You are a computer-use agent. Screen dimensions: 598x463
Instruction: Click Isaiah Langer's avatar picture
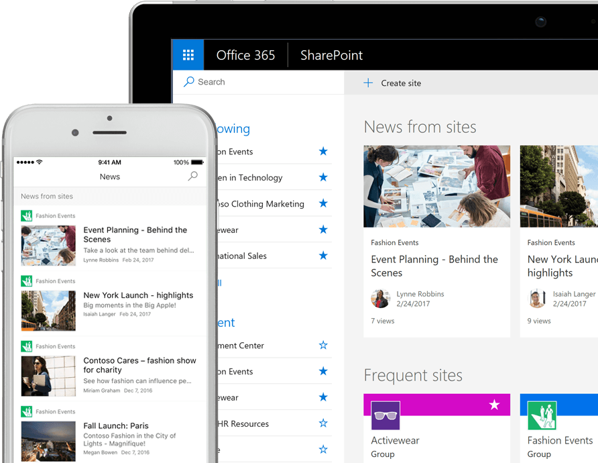(x=537, y=299)
